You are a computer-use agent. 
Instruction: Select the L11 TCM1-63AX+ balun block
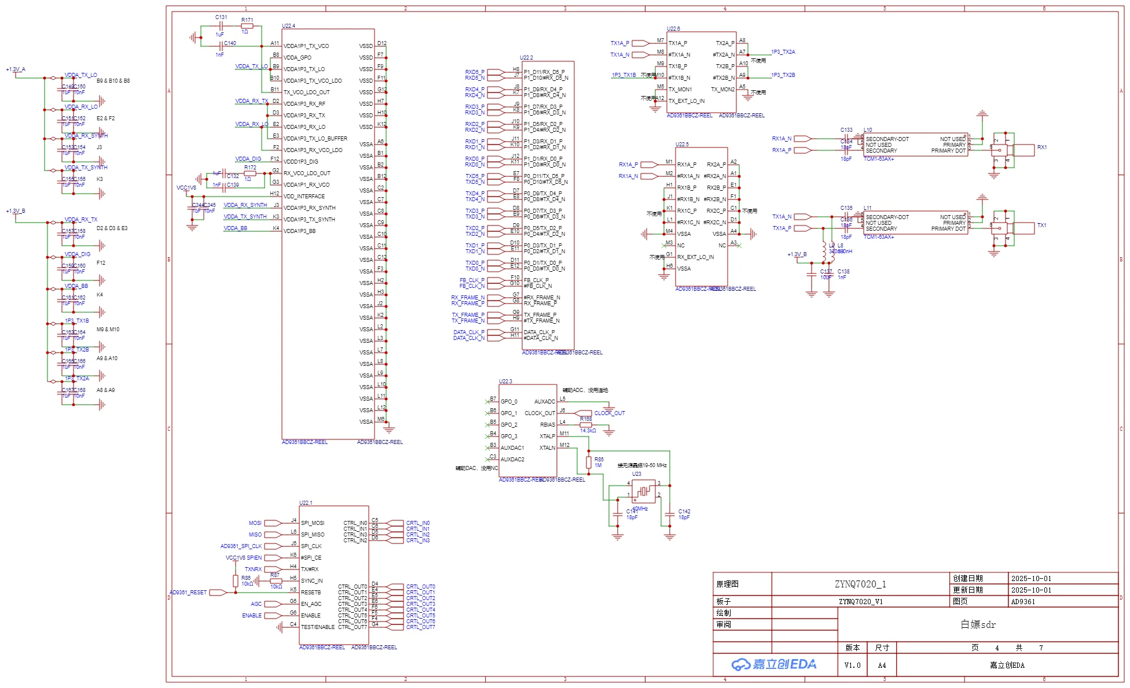pos(915,223)
